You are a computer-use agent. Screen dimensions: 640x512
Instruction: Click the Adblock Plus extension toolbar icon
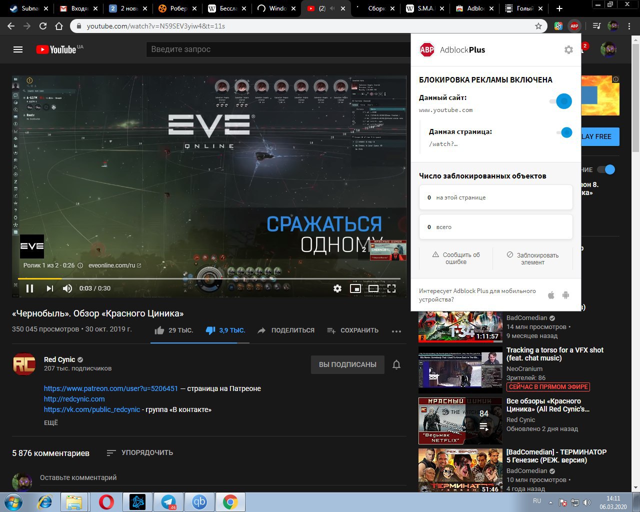coord(574,25)
